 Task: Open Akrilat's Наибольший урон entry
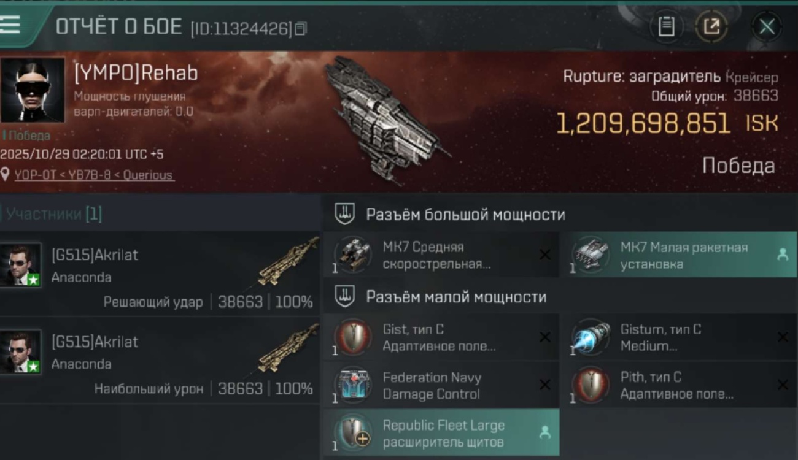(x=160, y=361)
